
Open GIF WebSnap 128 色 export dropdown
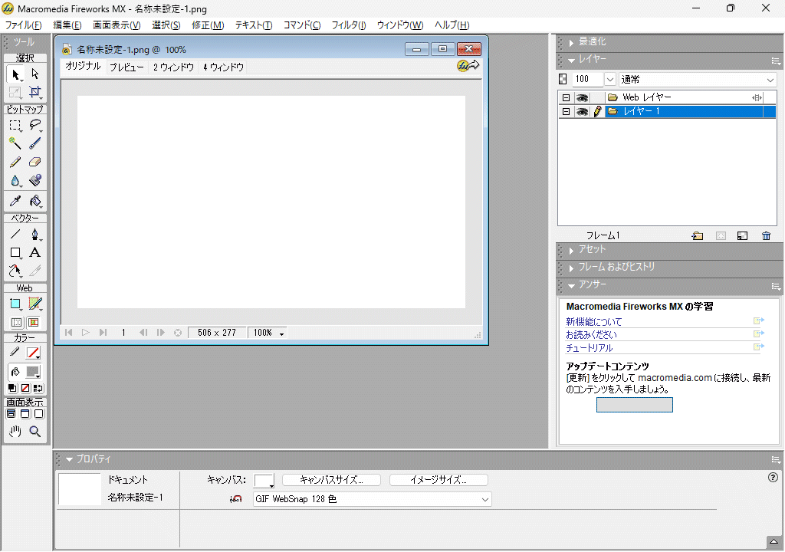point(484,499)
